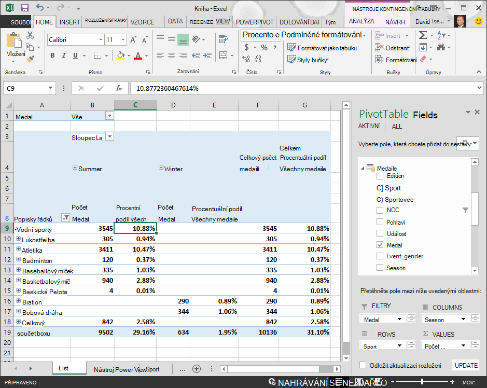Open the Sloupec column labels dropdown
Image resolution: width=487 pixels, height=388 pixels.
109,136
